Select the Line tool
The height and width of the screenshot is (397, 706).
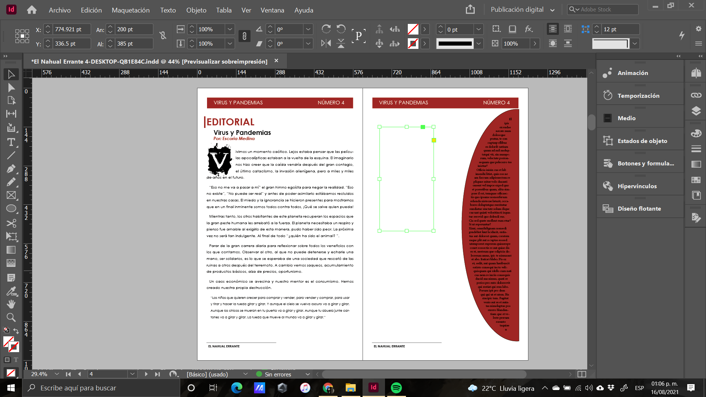[11, 155]
